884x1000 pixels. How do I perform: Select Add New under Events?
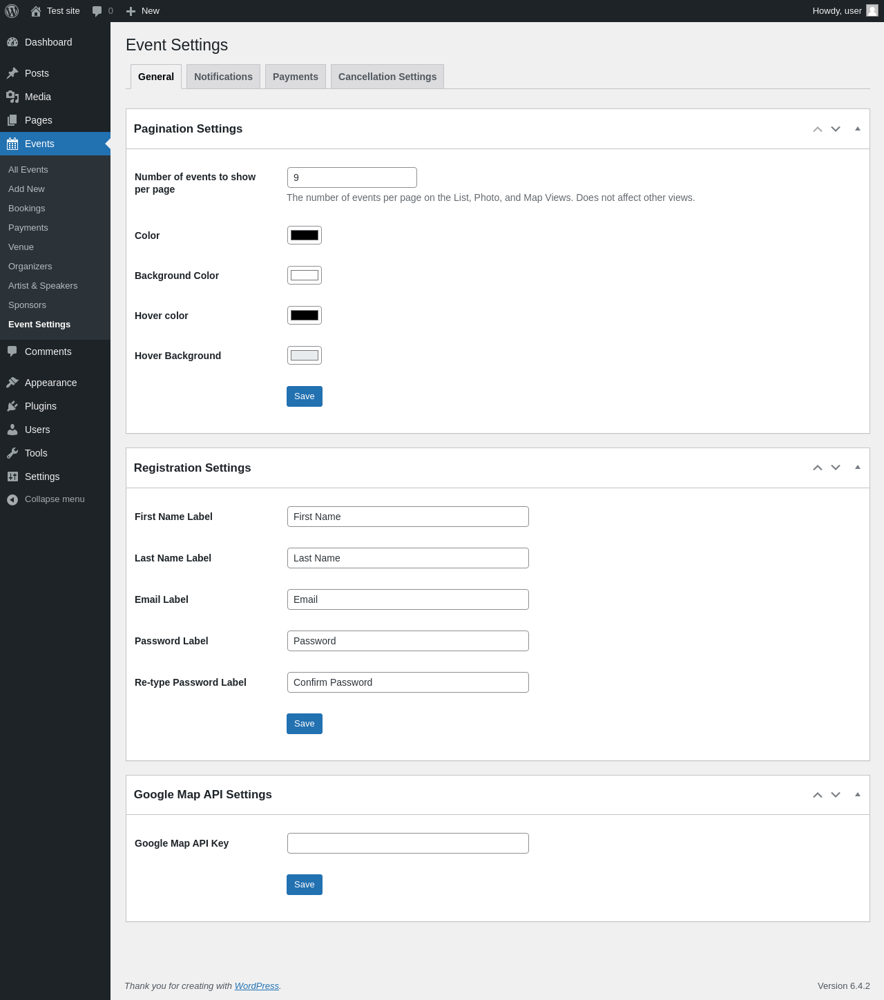(26, 189)
